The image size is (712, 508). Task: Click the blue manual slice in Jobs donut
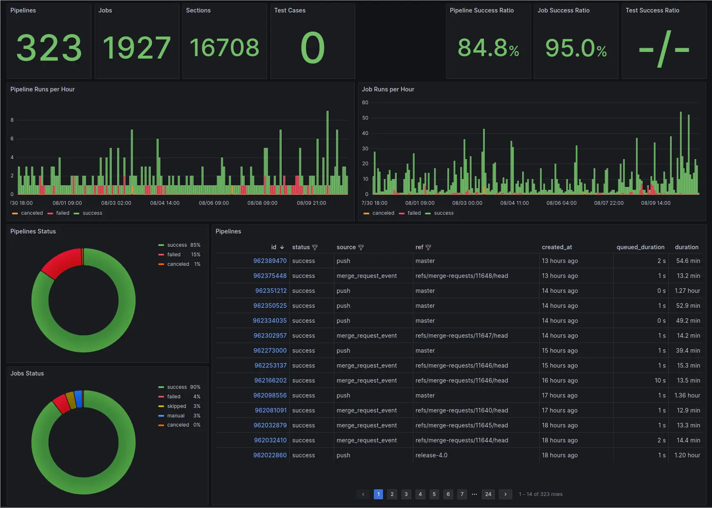[78, 399]
